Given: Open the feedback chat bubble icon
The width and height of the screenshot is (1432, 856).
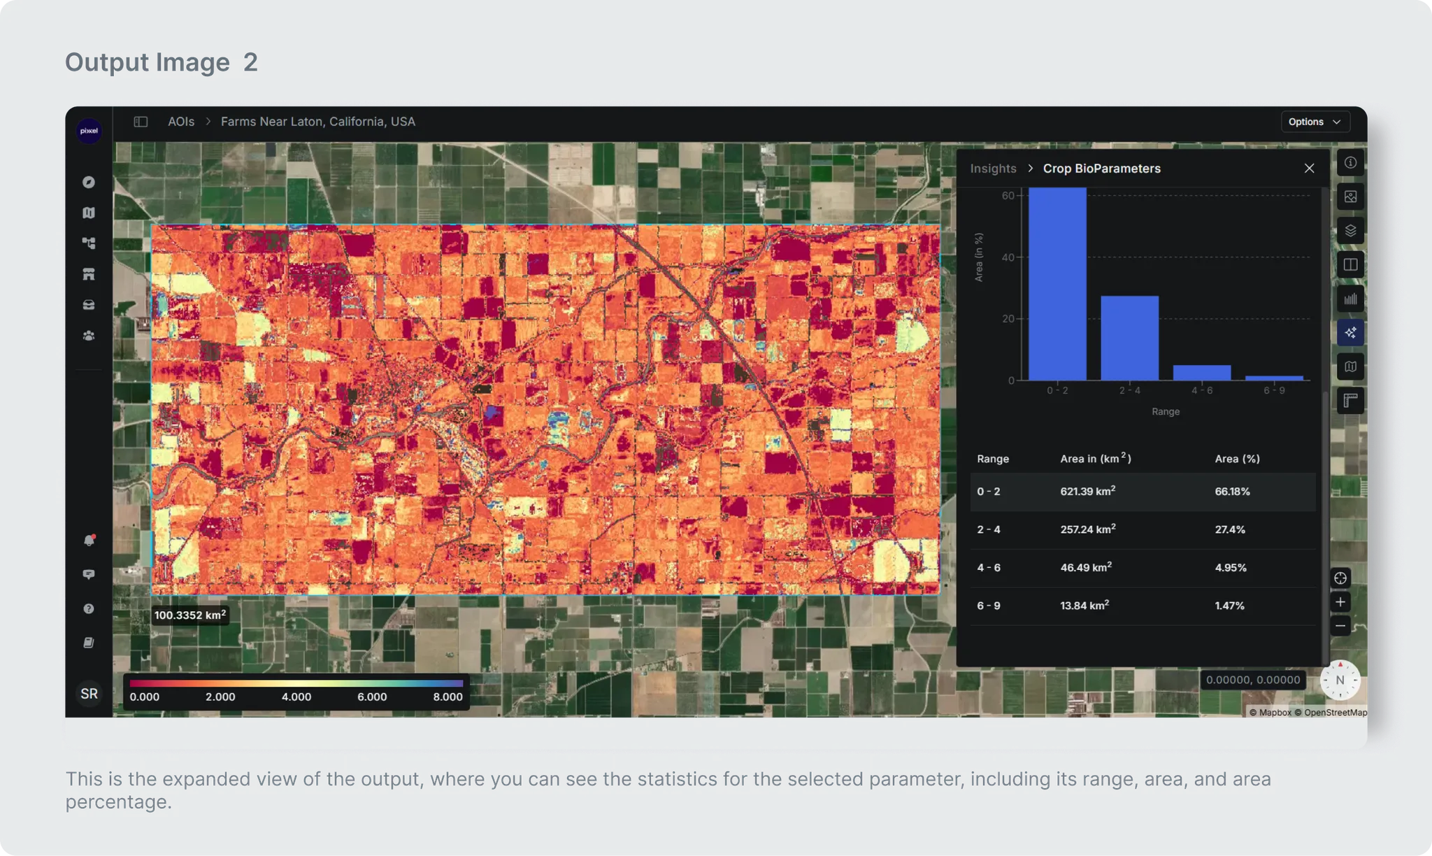Looking at the screenshot, I should pyautogui.click(x=89, y=574).
